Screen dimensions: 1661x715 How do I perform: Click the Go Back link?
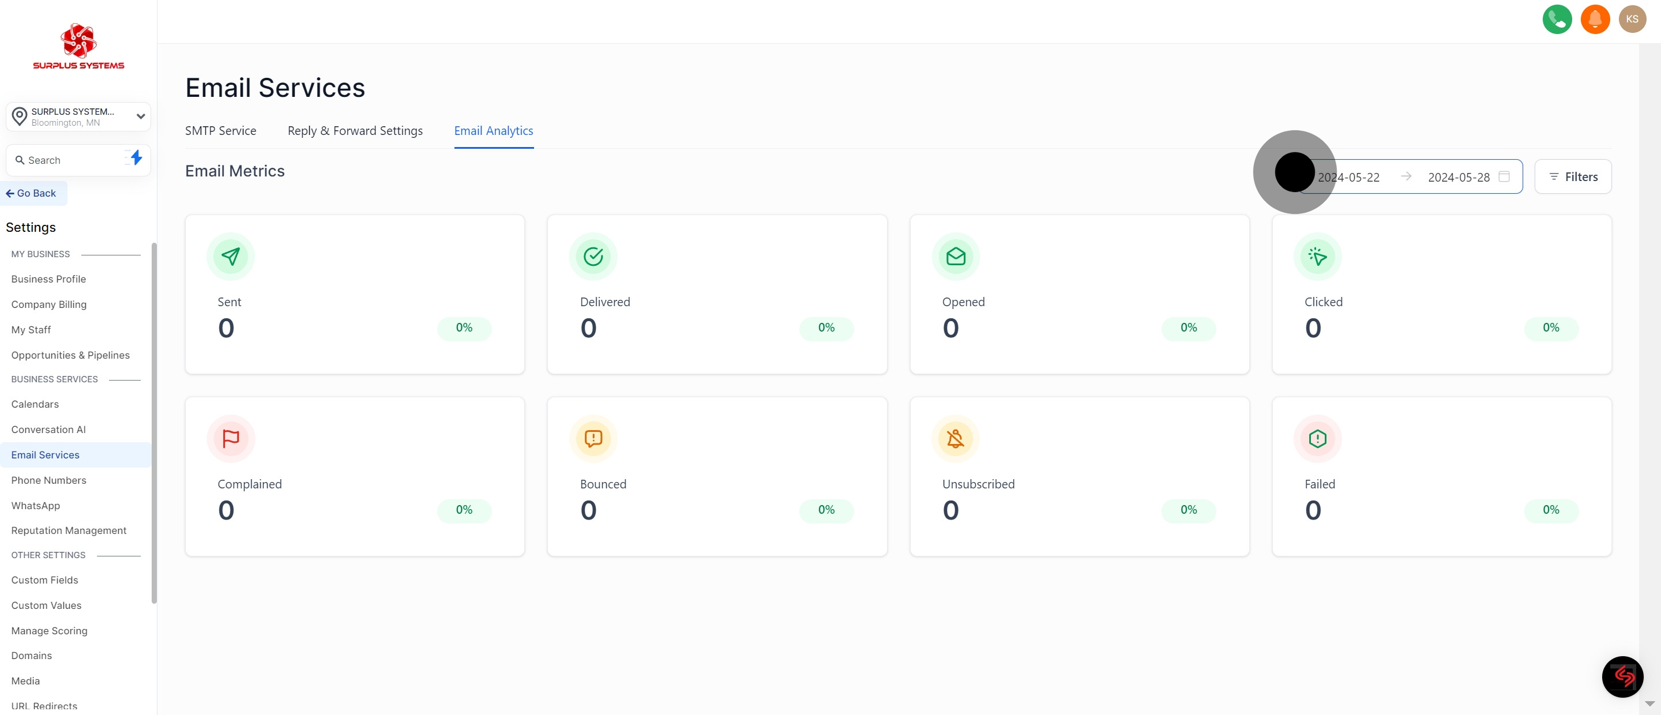point(32,193)
